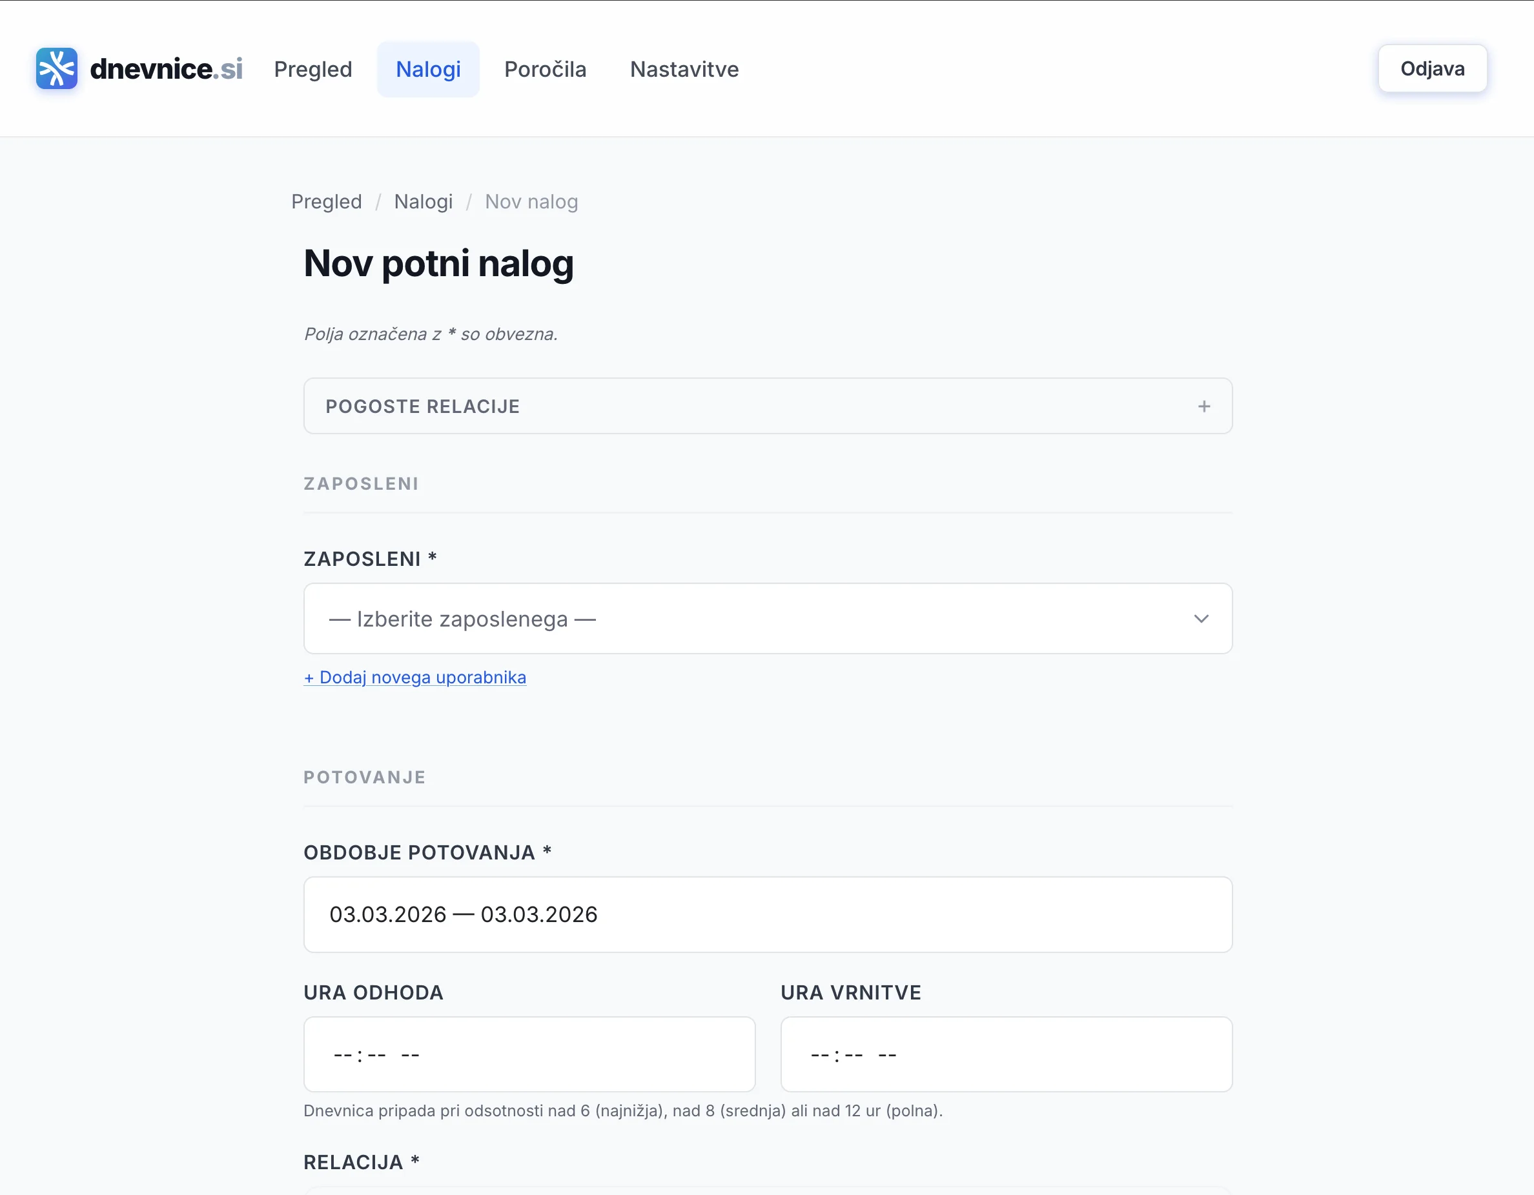Switch to the Nalogi tab

click(x=428, y=70)
